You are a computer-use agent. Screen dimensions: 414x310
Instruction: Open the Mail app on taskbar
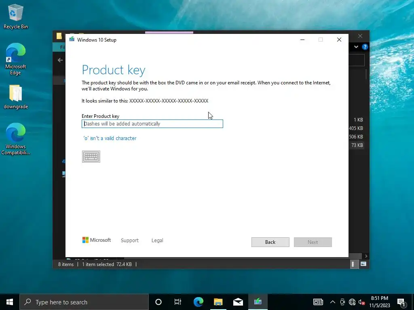click(238, 302)
